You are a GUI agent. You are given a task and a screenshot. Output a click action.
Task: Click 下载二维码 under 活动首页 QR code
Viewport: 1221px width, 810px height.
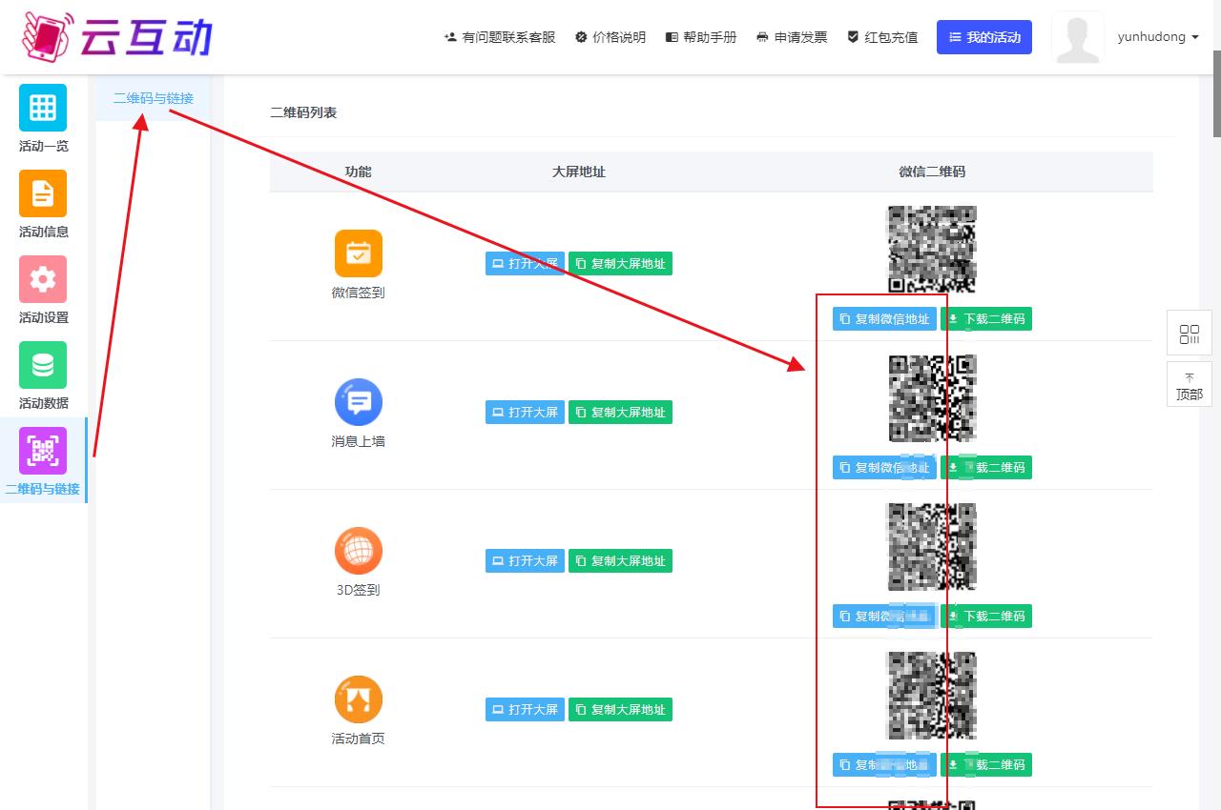986,765
